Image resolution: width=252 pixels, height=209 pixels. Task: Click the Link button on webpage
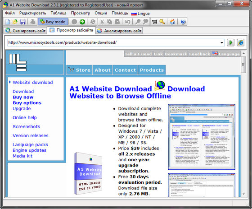pos(158,54)
